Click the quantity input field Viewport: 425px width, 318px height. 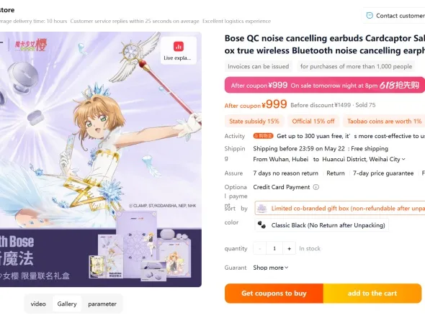(x=274, y=248)
